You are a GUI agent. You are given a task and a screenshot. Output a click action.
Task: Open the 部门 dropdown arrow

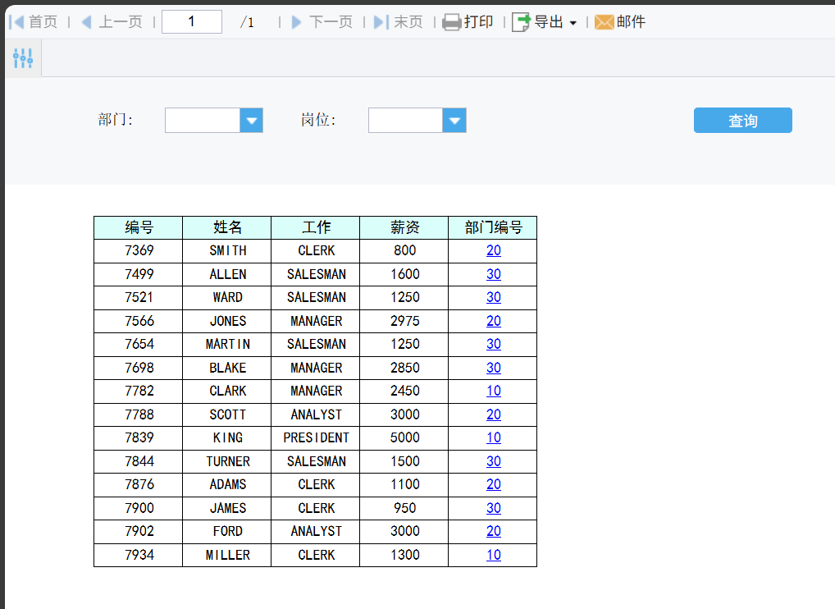click(251, 121)
